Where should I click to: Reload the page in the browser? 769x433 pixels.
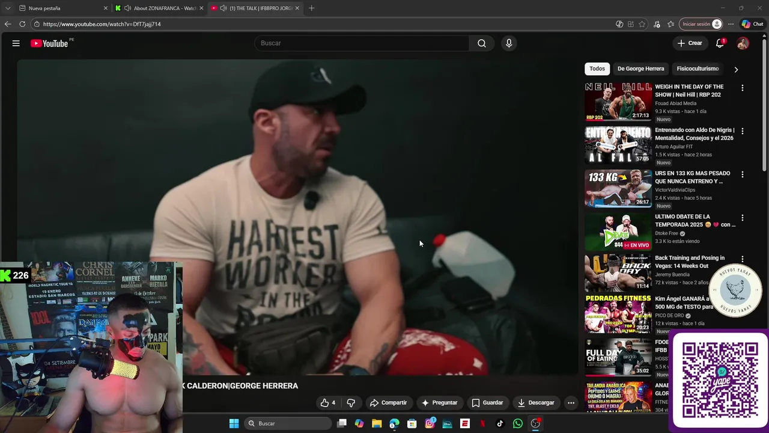click(22, 24)
